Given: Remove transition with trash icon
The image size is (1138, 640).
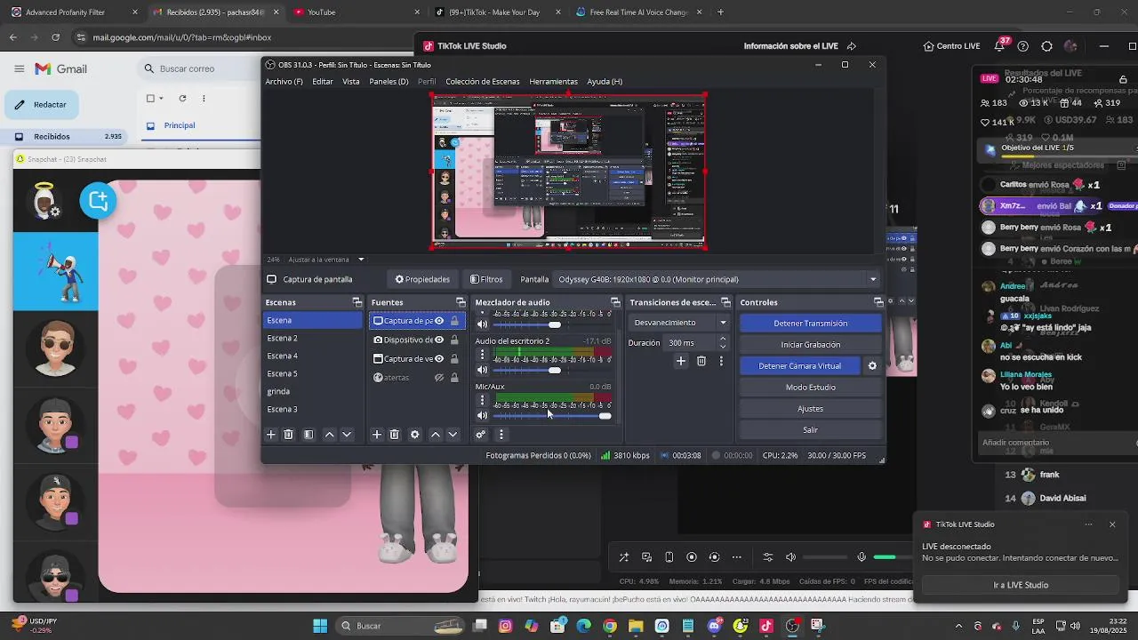Looking at the screenshot, I should (701, 361).
